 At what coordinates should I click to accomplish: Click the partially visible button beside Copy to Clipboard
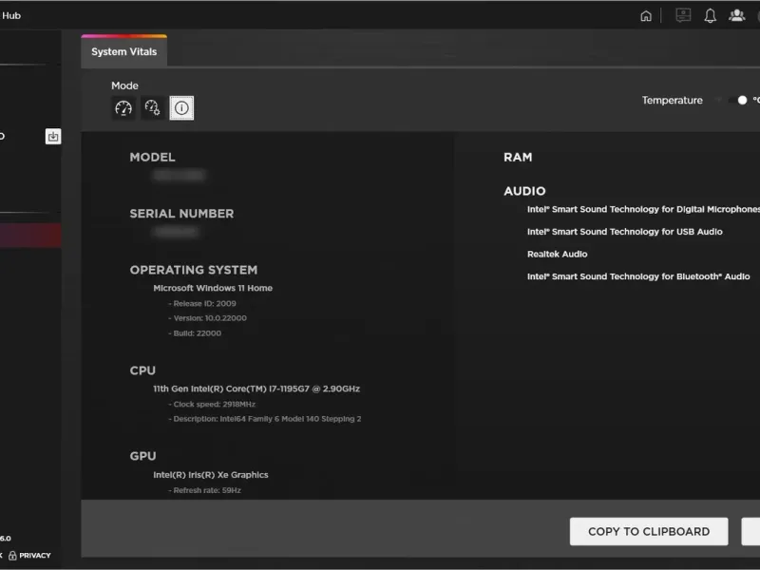pos(750,531)
